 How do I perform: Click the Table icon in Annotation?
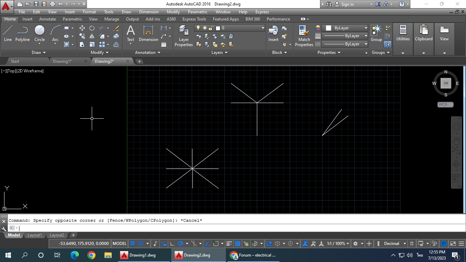(x=164, y=44)
